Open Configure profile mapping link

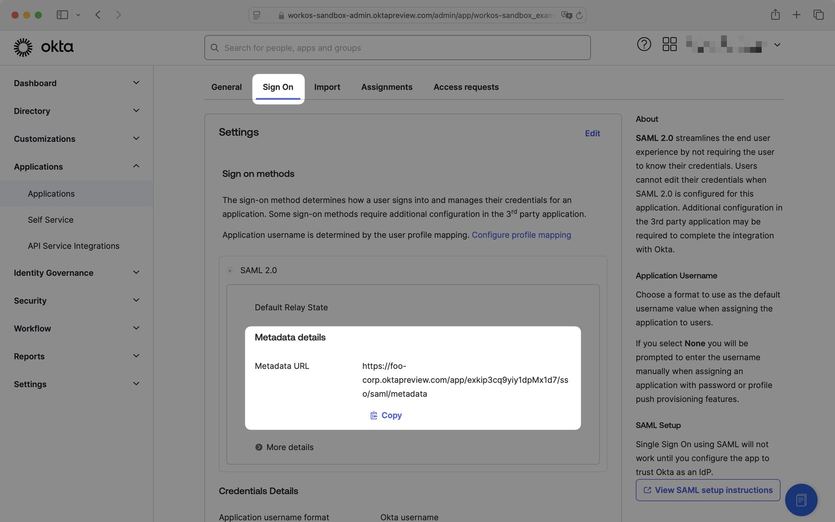point(521,235)
